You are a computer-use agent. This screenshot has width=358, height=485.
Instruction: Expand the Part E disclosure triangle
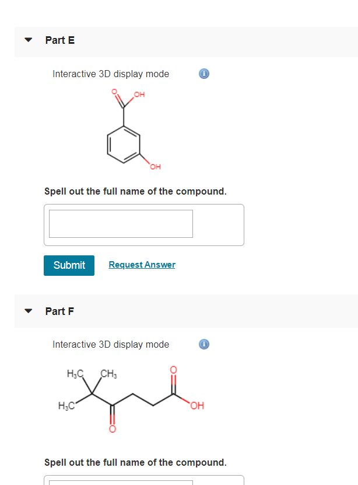point(28,40)
